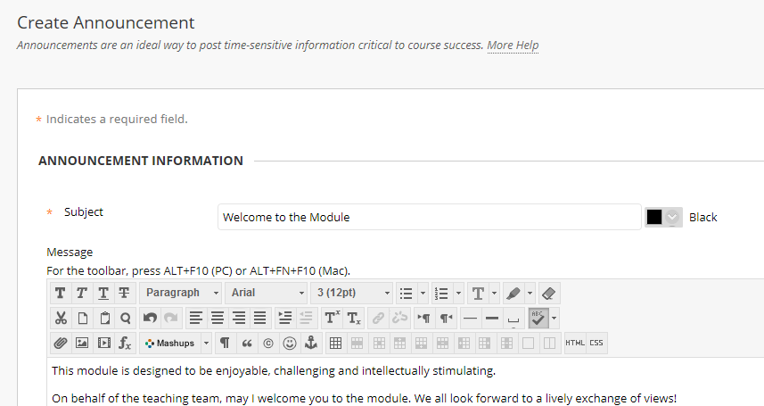Align text left
This screenshot has width=764, height=406.
[196, 319]
